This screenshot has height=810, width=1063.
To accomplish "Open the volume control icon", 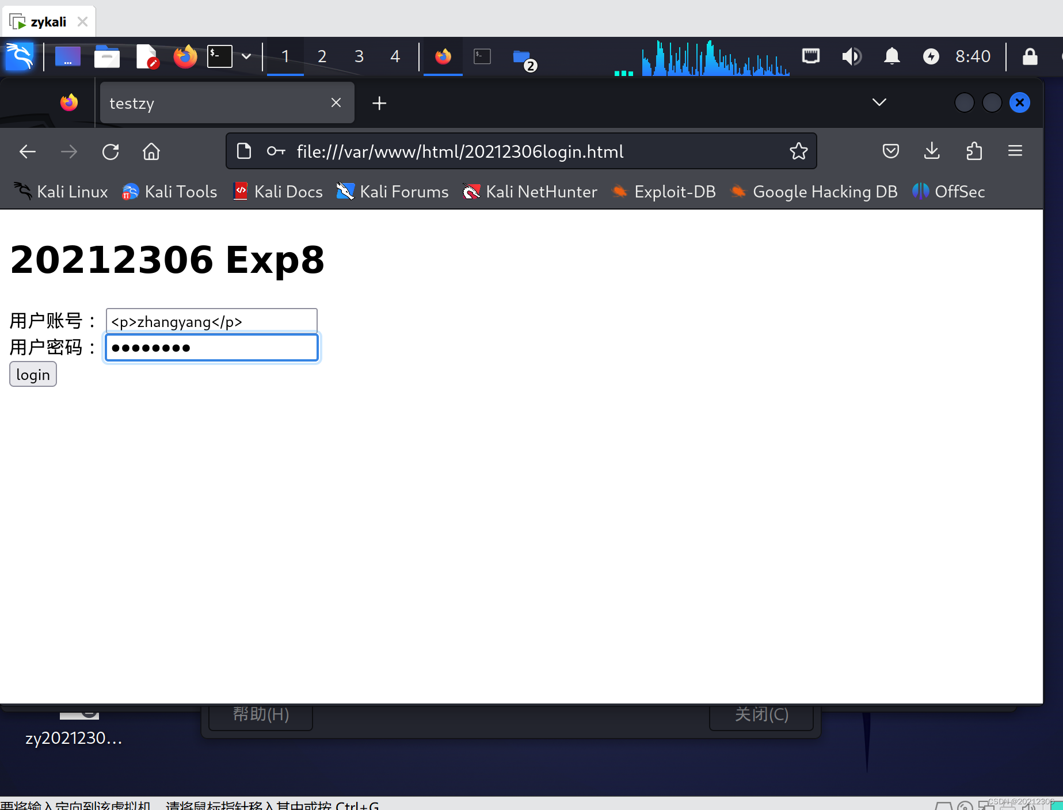I will tap(851, 56).
